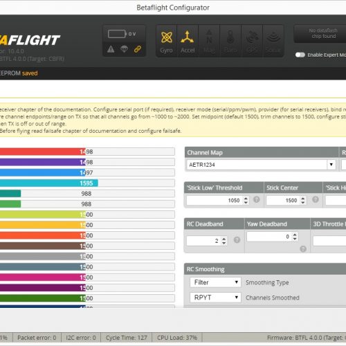Click the dark green channel bar at 1500
Viewport: 346px width, 346px height.
point(87,298)
